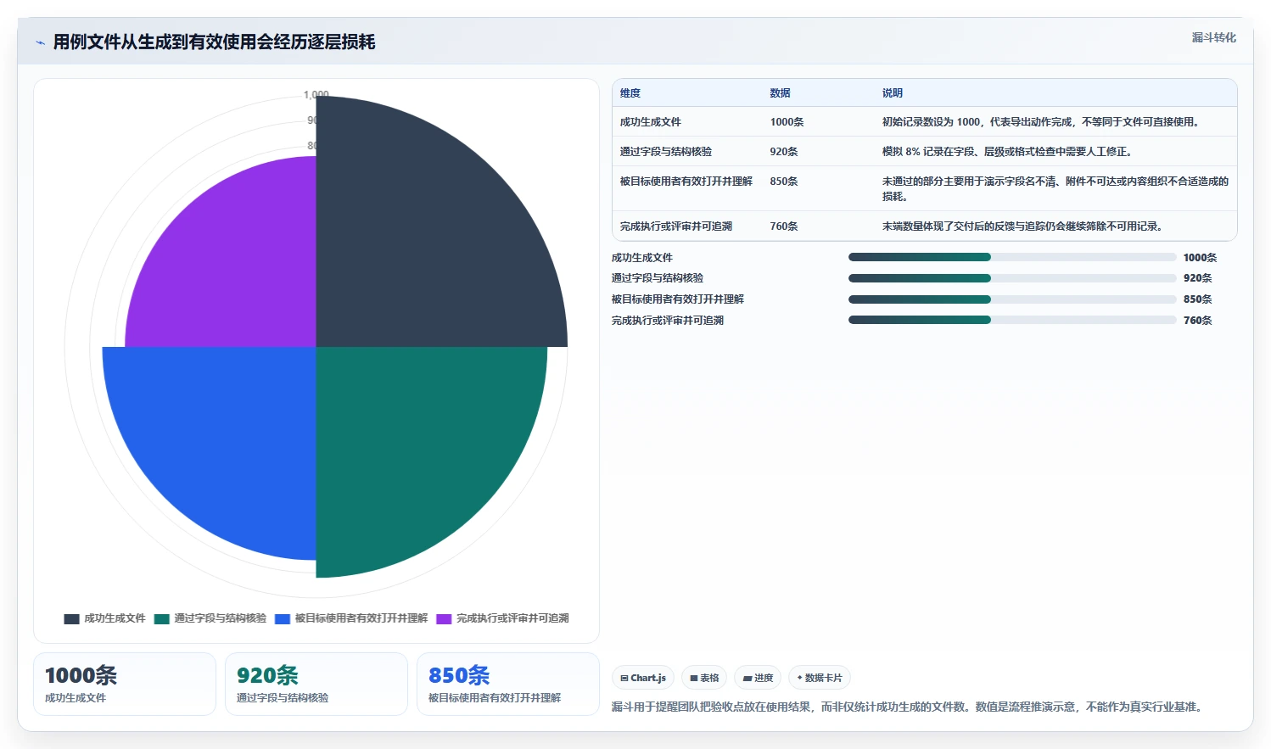Screen dimensions: 1271x749
Task: Click the chart axis label 1,000
Action: [316, 94]
